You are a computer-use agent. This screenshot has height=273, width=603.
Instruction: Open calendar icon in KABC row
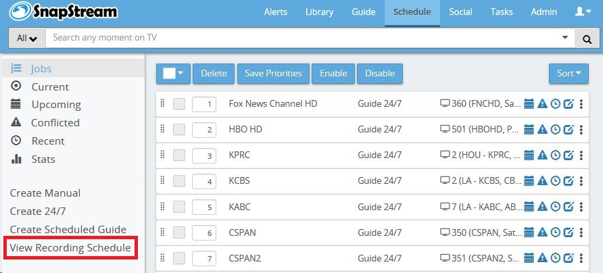pyautogui.click(x=529, y=207)
